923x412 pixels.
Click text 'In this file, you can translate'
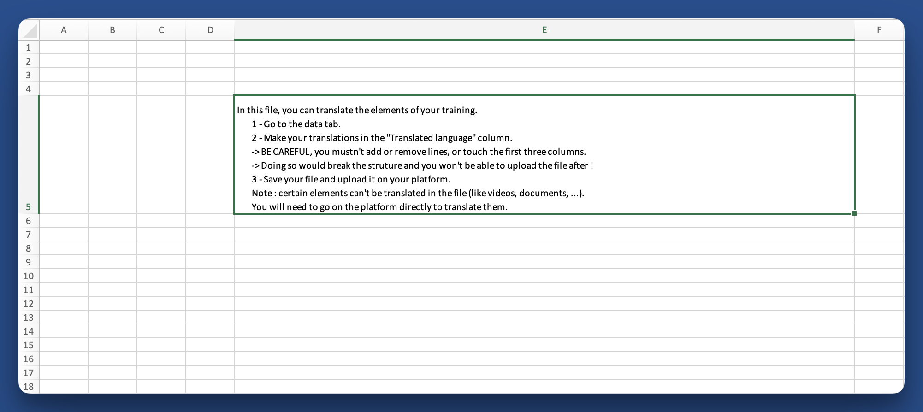[357, 110]
